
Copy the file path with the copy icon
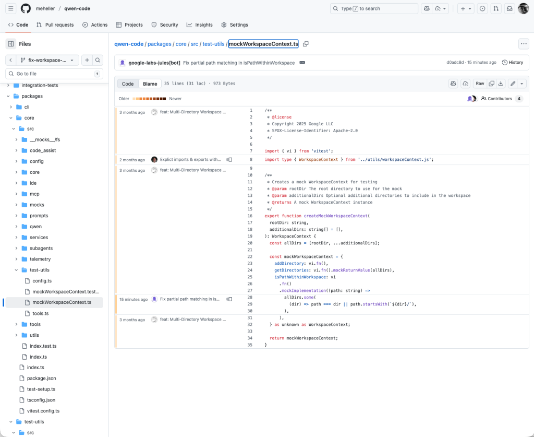(306, 44)
